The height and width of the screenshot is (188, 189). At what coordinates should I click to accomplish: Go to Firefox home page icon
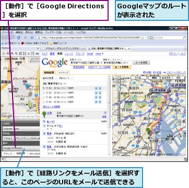pyautogui.click(x=32, y=38)
